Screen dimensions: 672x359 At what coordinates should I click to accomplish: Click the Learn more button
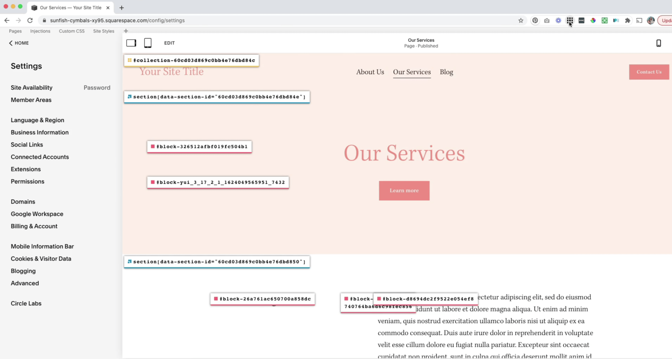(404, 191)
